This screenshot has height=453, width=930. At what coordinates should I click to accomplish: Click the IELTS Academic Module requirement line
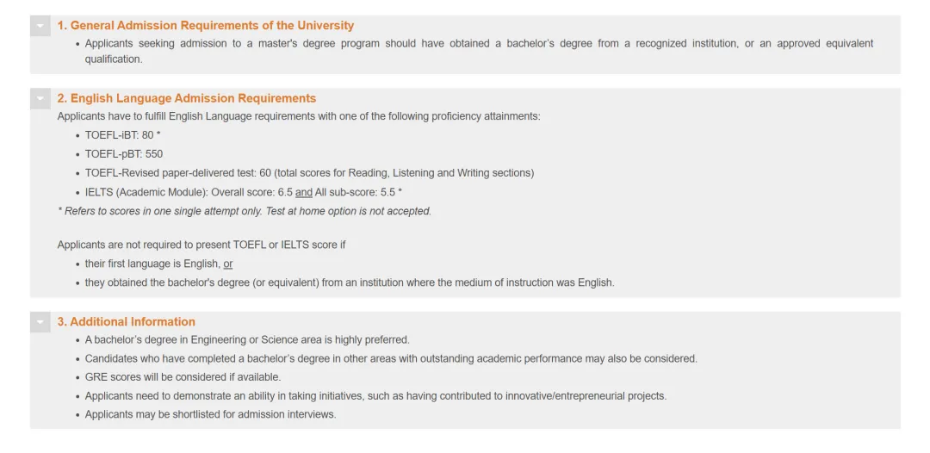(243, 192)
